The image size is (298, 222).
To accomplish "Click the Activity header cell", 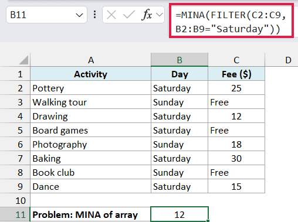I will pyautogui.click(x=91, y=74).
